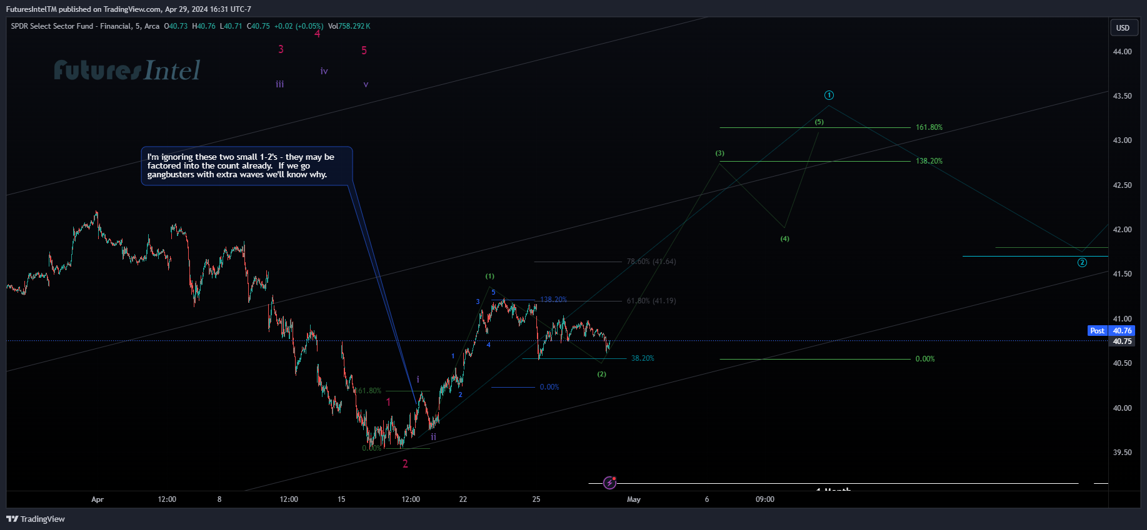Select the green (2) wave label
Viewport: 1147px width, 530px height.
(601, 374)
